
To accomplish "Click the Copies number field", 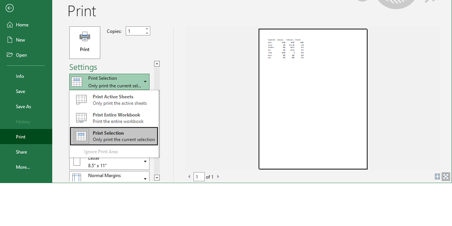I will [x=135, y=31].
